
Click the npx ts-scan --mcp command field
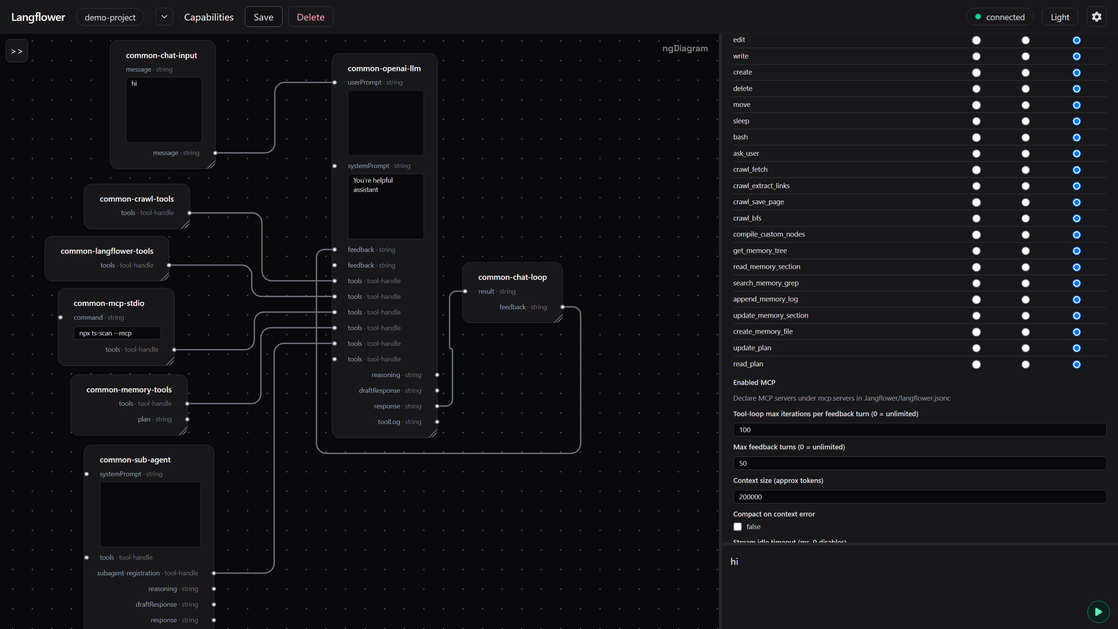coord(117,333)
